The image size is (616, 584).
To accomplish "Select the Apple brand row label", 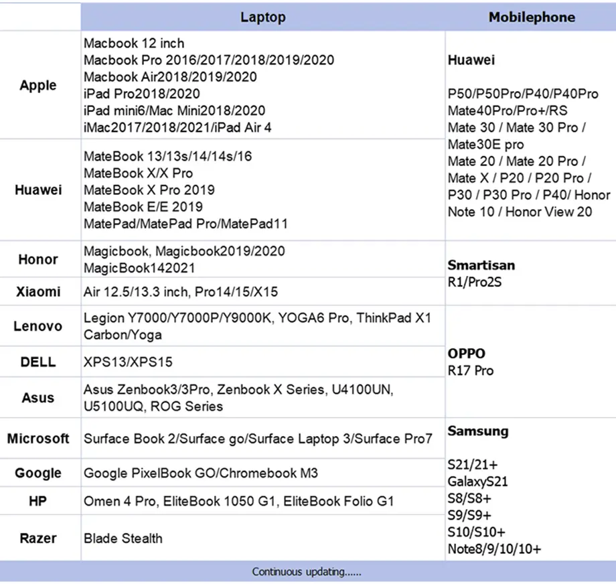I will coord(38,86).
